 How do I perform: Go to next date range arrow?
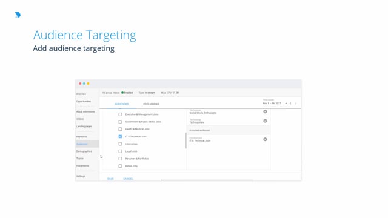(295, 104)
